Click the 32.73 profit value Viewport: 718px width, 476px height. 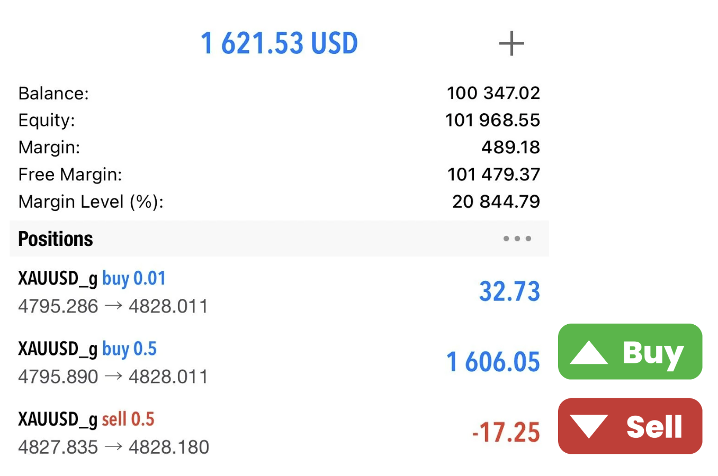509,291
